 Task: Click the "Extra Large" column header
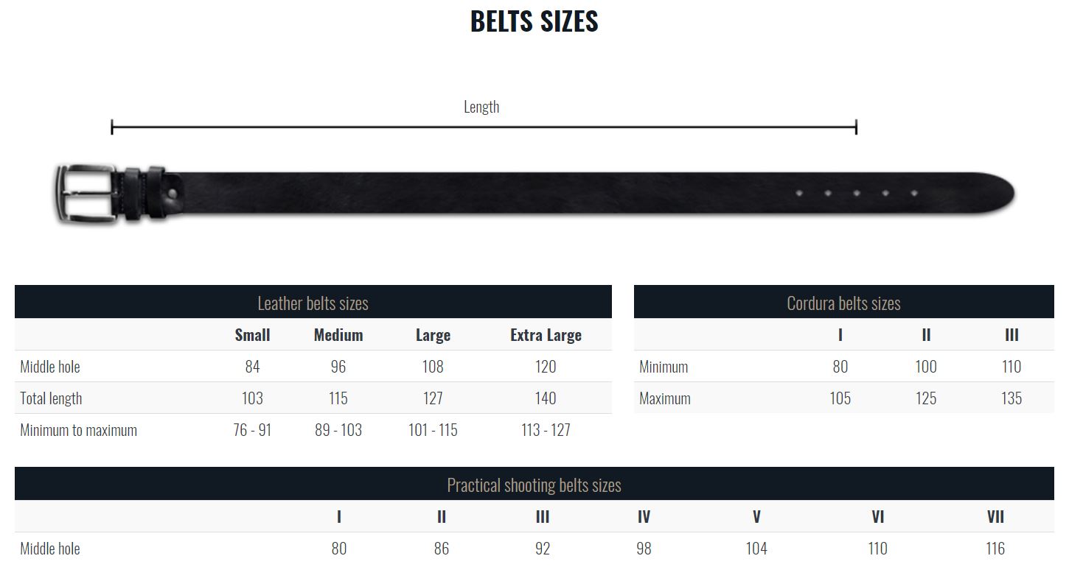click(546, 335)
